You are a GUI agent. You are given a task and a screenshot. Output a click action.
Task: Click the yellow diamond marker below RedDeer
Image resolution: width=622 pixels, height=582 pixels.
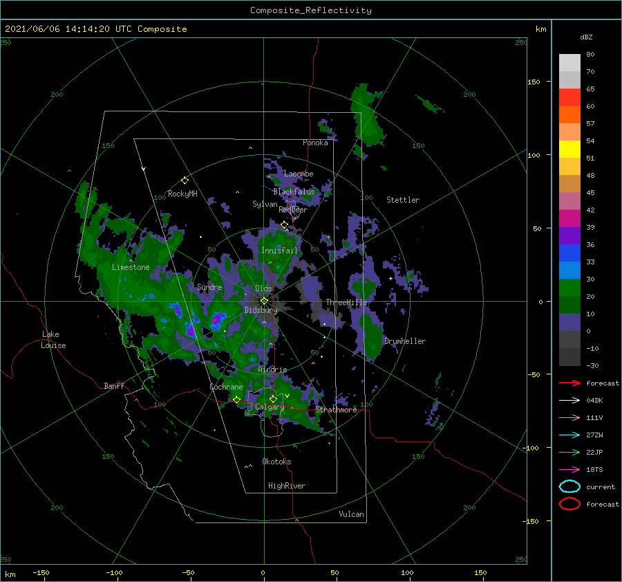click(x=284, y=225)
